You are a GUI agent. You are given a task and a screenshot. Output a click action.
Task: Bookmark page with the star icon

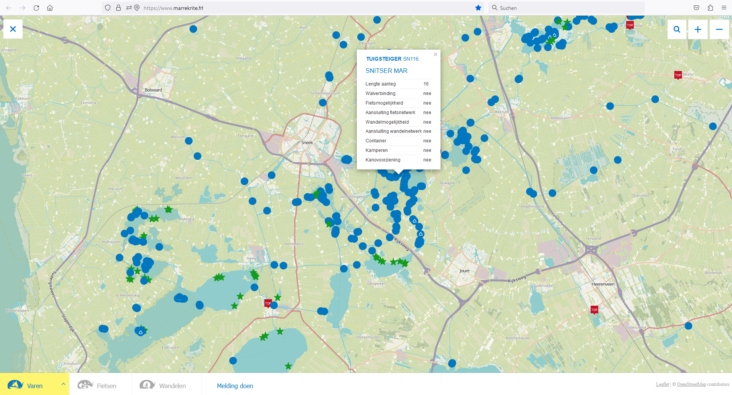(478, 8)
